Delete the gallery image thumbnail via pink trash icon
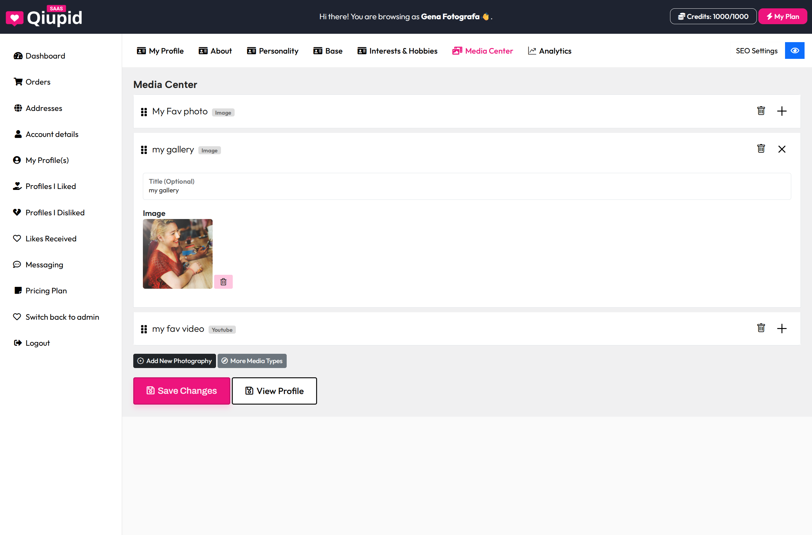 [223, 282]
